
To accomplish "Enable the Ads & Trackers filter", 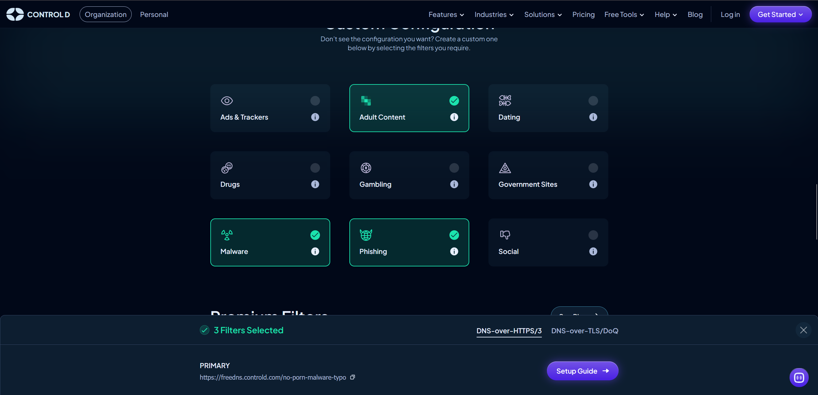I will (315, 101).
